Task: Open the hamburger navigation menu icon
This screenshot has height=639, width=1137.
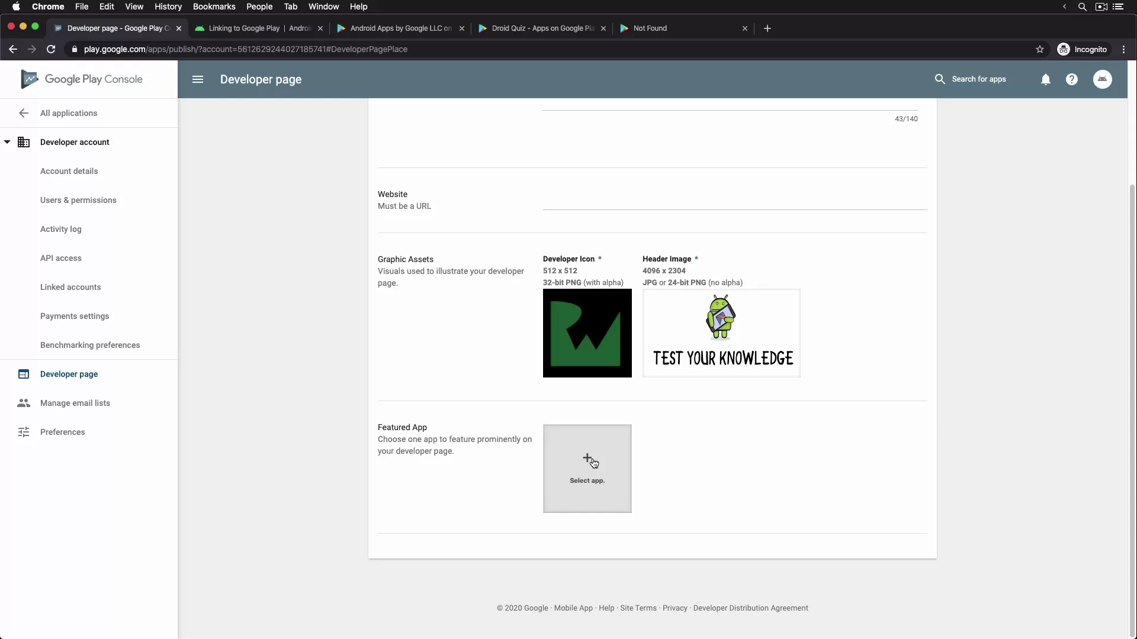Action: 198,79
